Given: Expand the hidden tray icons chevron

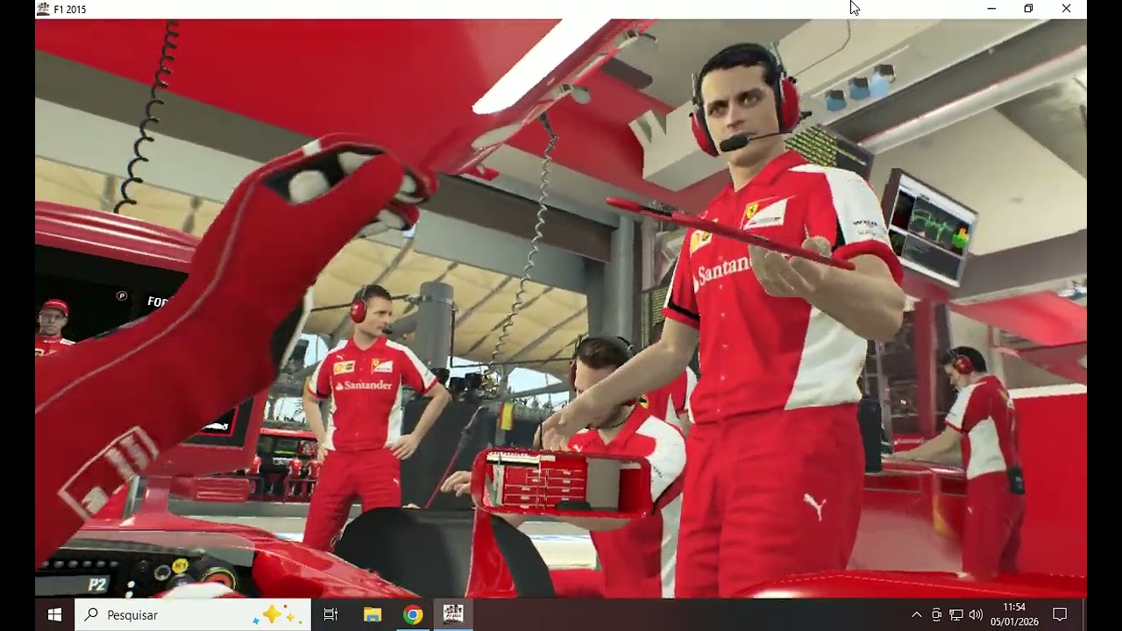Looking at the screenshot, I should click(x=916, y=615).
